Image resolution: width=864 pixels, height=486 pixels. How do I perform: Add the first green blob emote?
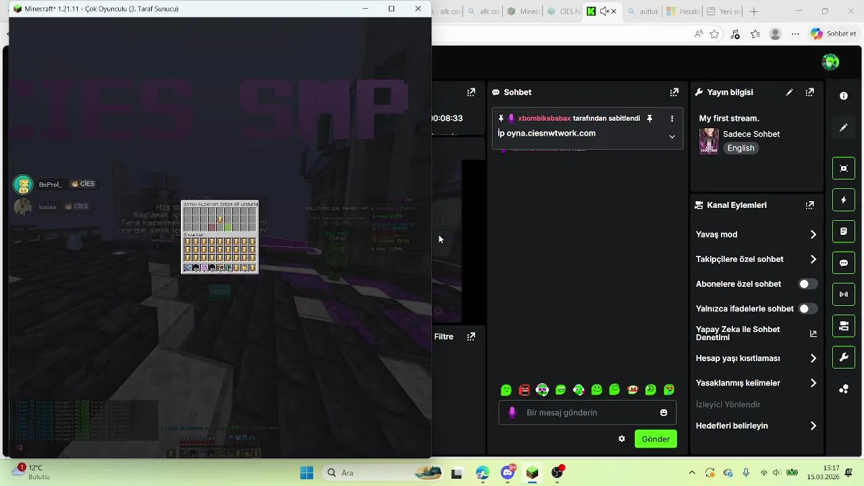pyautogui.click(x=506, y=389)
